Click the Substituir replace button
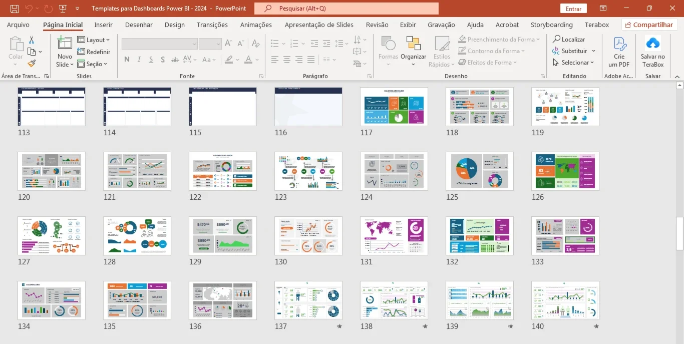The height and width of the screenshot is (344, 684). click(x=569, y=51)
